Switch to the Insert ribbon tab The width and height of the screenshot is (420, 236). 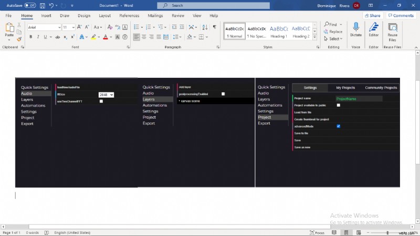(46, 16)
